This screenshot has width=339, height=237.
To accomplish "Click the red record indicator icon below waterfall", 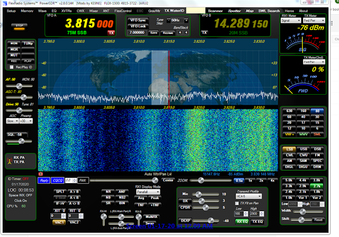I will [x=40, y=174].
